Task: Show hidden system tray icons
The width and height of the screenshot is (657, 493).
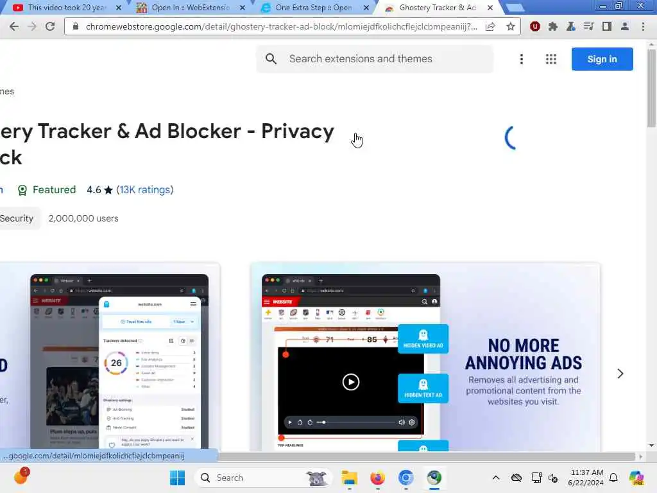Action: pyautogui.click(x=496, y=478)
